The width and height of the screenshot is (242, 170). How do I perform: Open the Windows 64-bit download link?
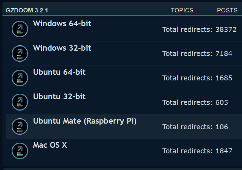pos(62,24)
